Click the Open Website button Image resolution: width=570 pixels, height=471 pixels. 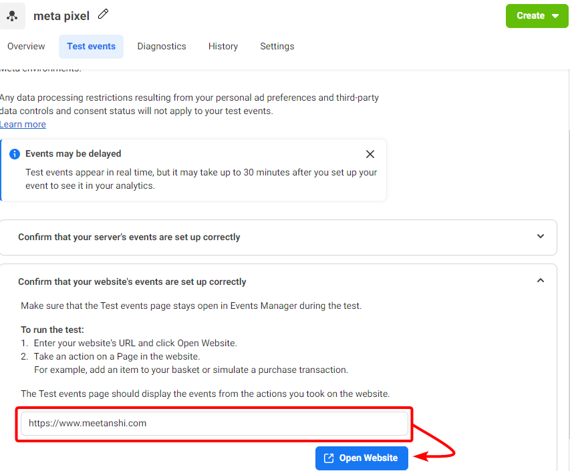pyautogui.click(x=362, y=458)
